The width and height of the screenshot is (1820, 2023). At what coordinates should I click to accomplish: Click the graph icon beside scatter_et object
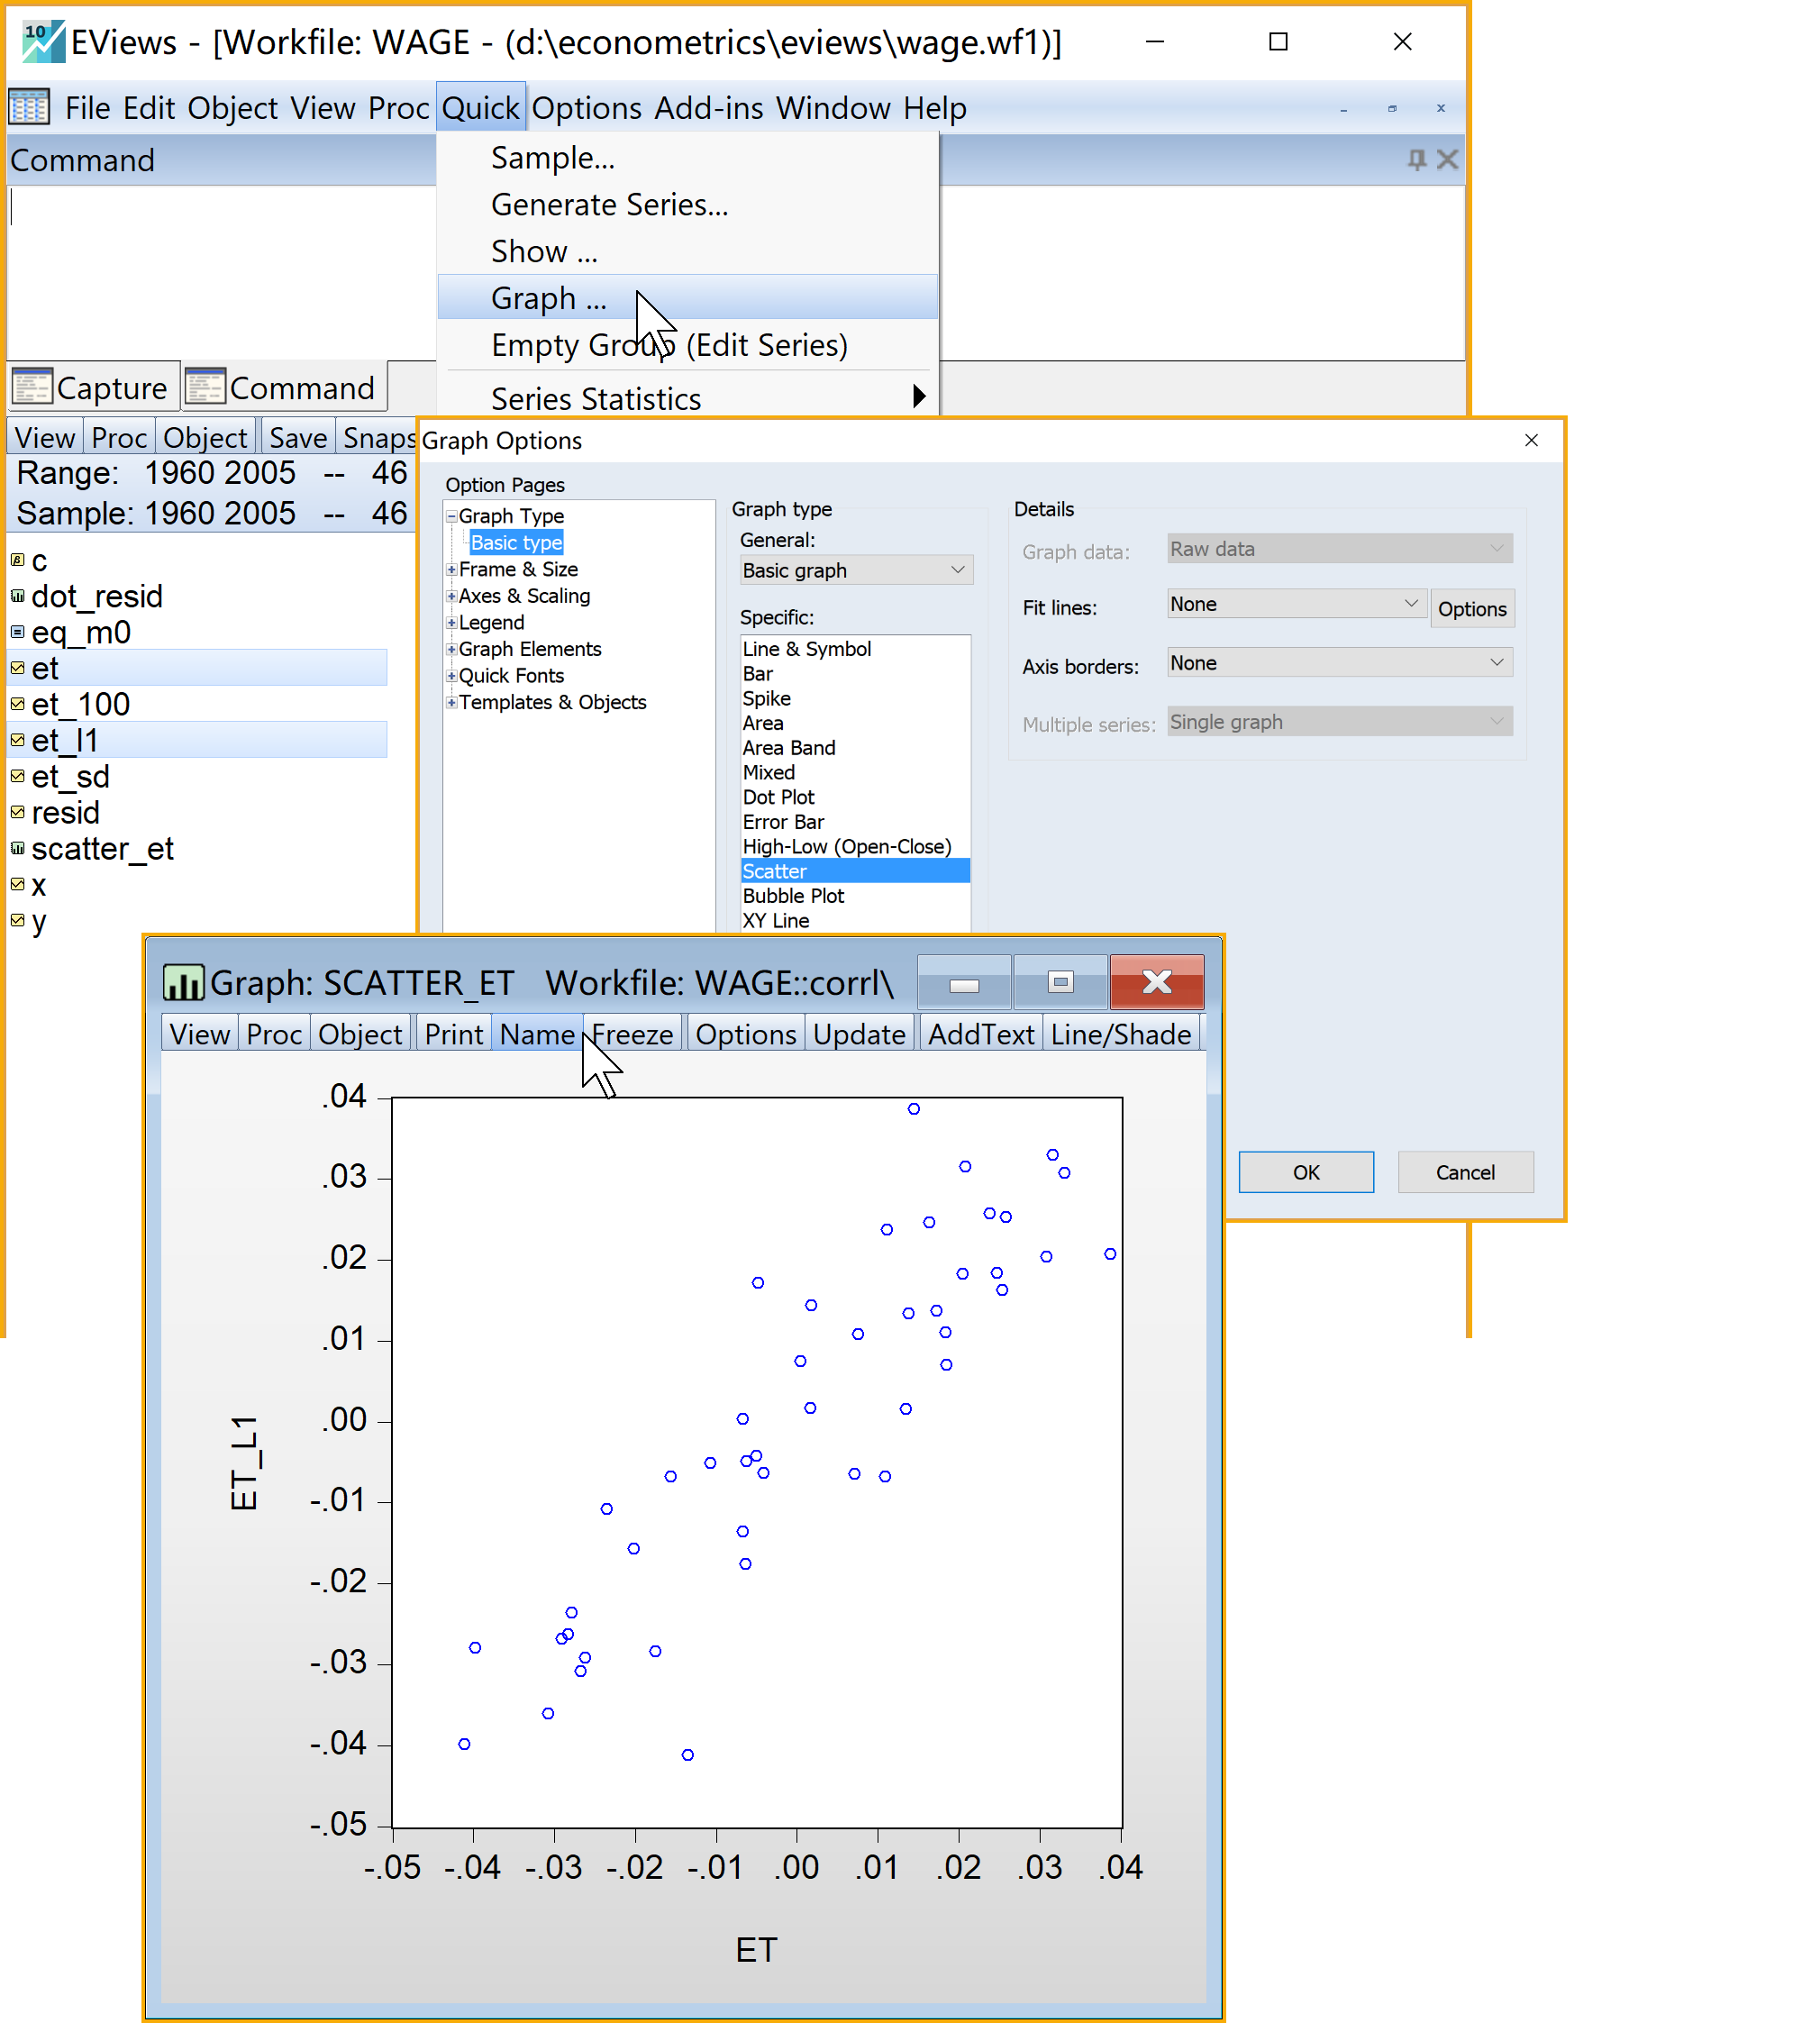coord(17,848)
